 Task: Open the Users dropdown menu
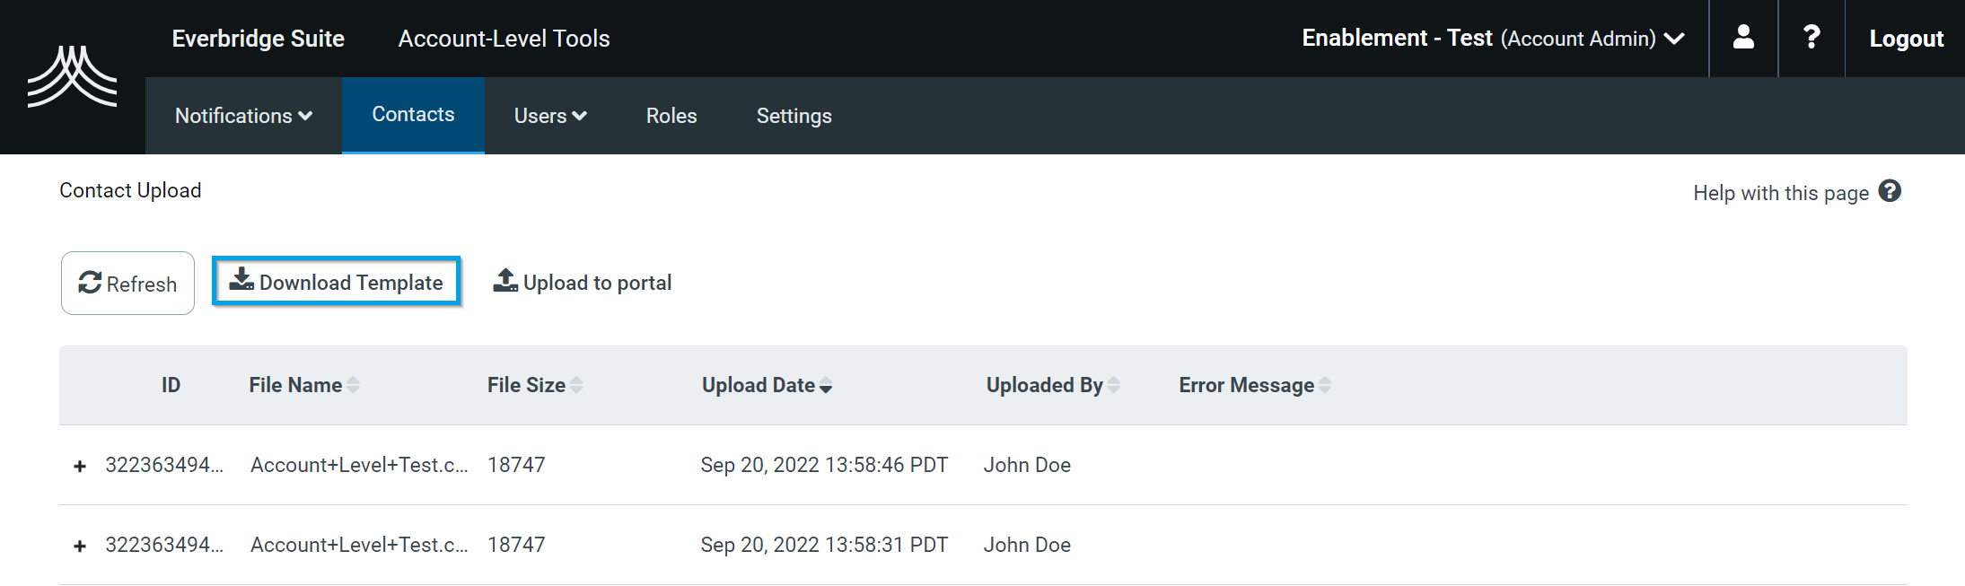[550, 116]
